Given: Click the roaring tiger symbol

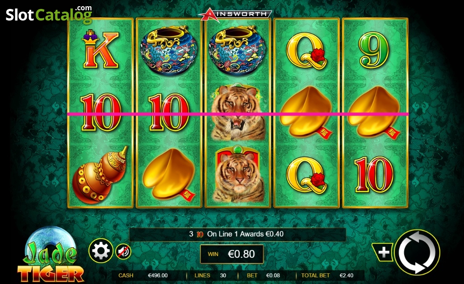Looking at the screenshot, I should point(238,113).
